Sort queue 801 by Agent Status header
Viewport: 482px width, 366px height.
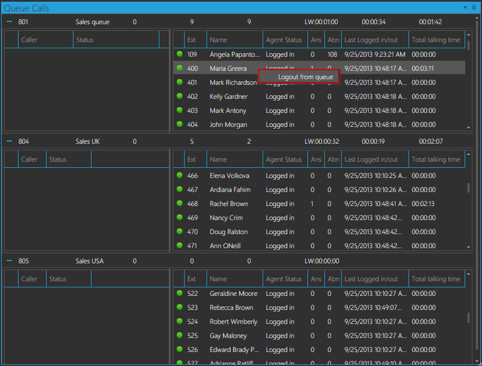click(x=285, y=40)
